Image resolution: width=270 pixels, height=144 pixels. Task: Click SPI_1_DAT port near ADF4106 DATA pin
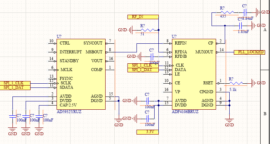[x=143, y=70]
